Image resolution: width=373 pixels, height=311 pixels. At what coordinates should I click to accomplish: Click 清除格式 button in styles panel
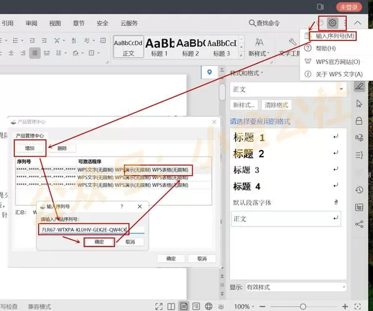pos(276,105)
